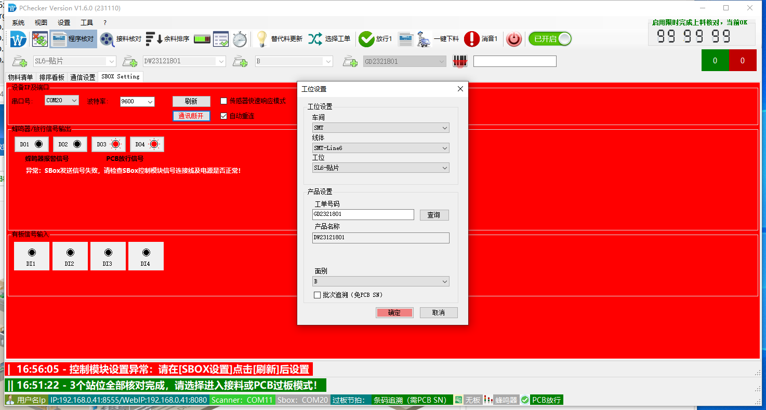The height and width of the screenshot is (410, 766).
Task: Enable 批次追溯 (免PCB SN) checkbox
Action: (x=318, y=295)
